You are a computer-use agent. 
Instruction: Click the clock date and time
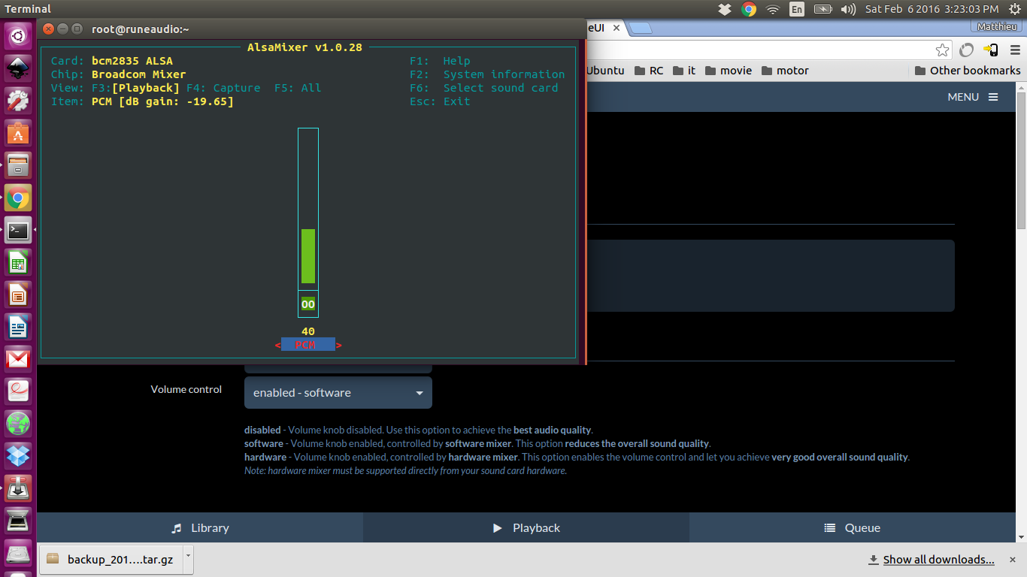(932, 9)
